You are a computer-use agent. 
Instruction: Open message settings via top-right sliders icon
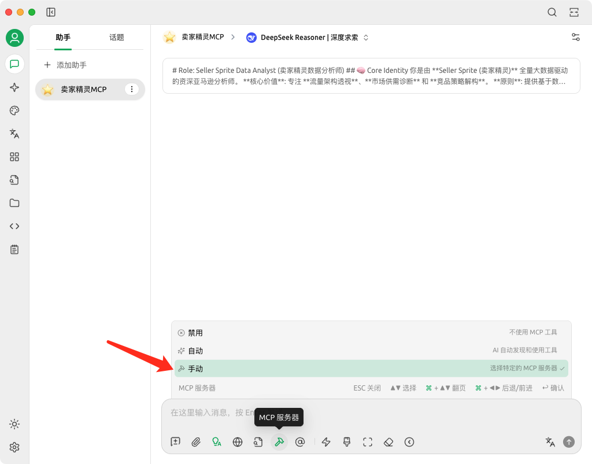pos(575,36)
